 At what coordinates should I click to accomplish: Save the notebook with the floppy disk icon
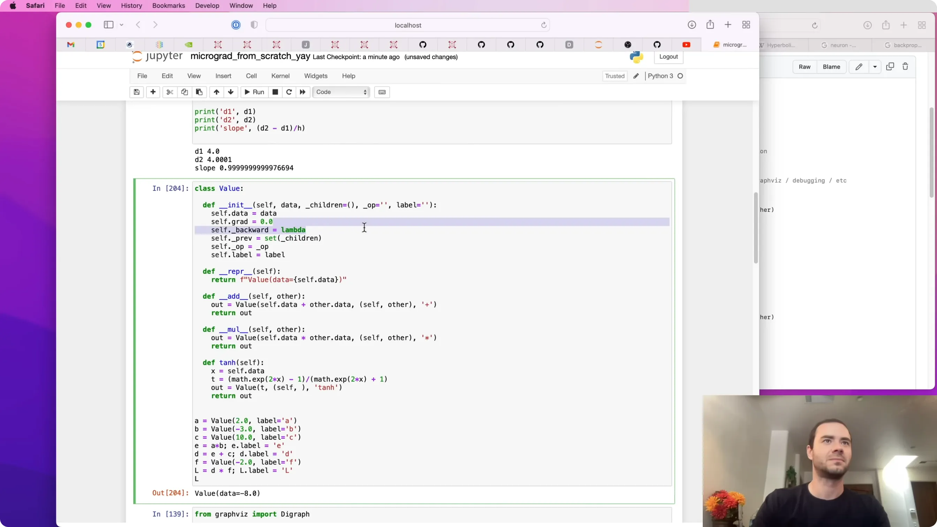point(136,92)
